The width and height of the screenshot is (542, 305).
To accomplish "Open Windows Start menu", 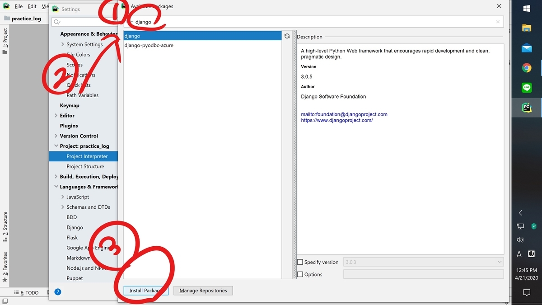I will pos(527,9).
